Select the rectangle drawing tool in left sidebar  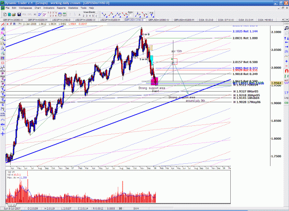tap(3, 63)
